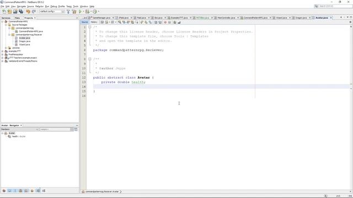This screenshot has height=198, width=353.
Task: Click the Navigator filter settings icon beside filter box
Action: [x=76, y=129]
